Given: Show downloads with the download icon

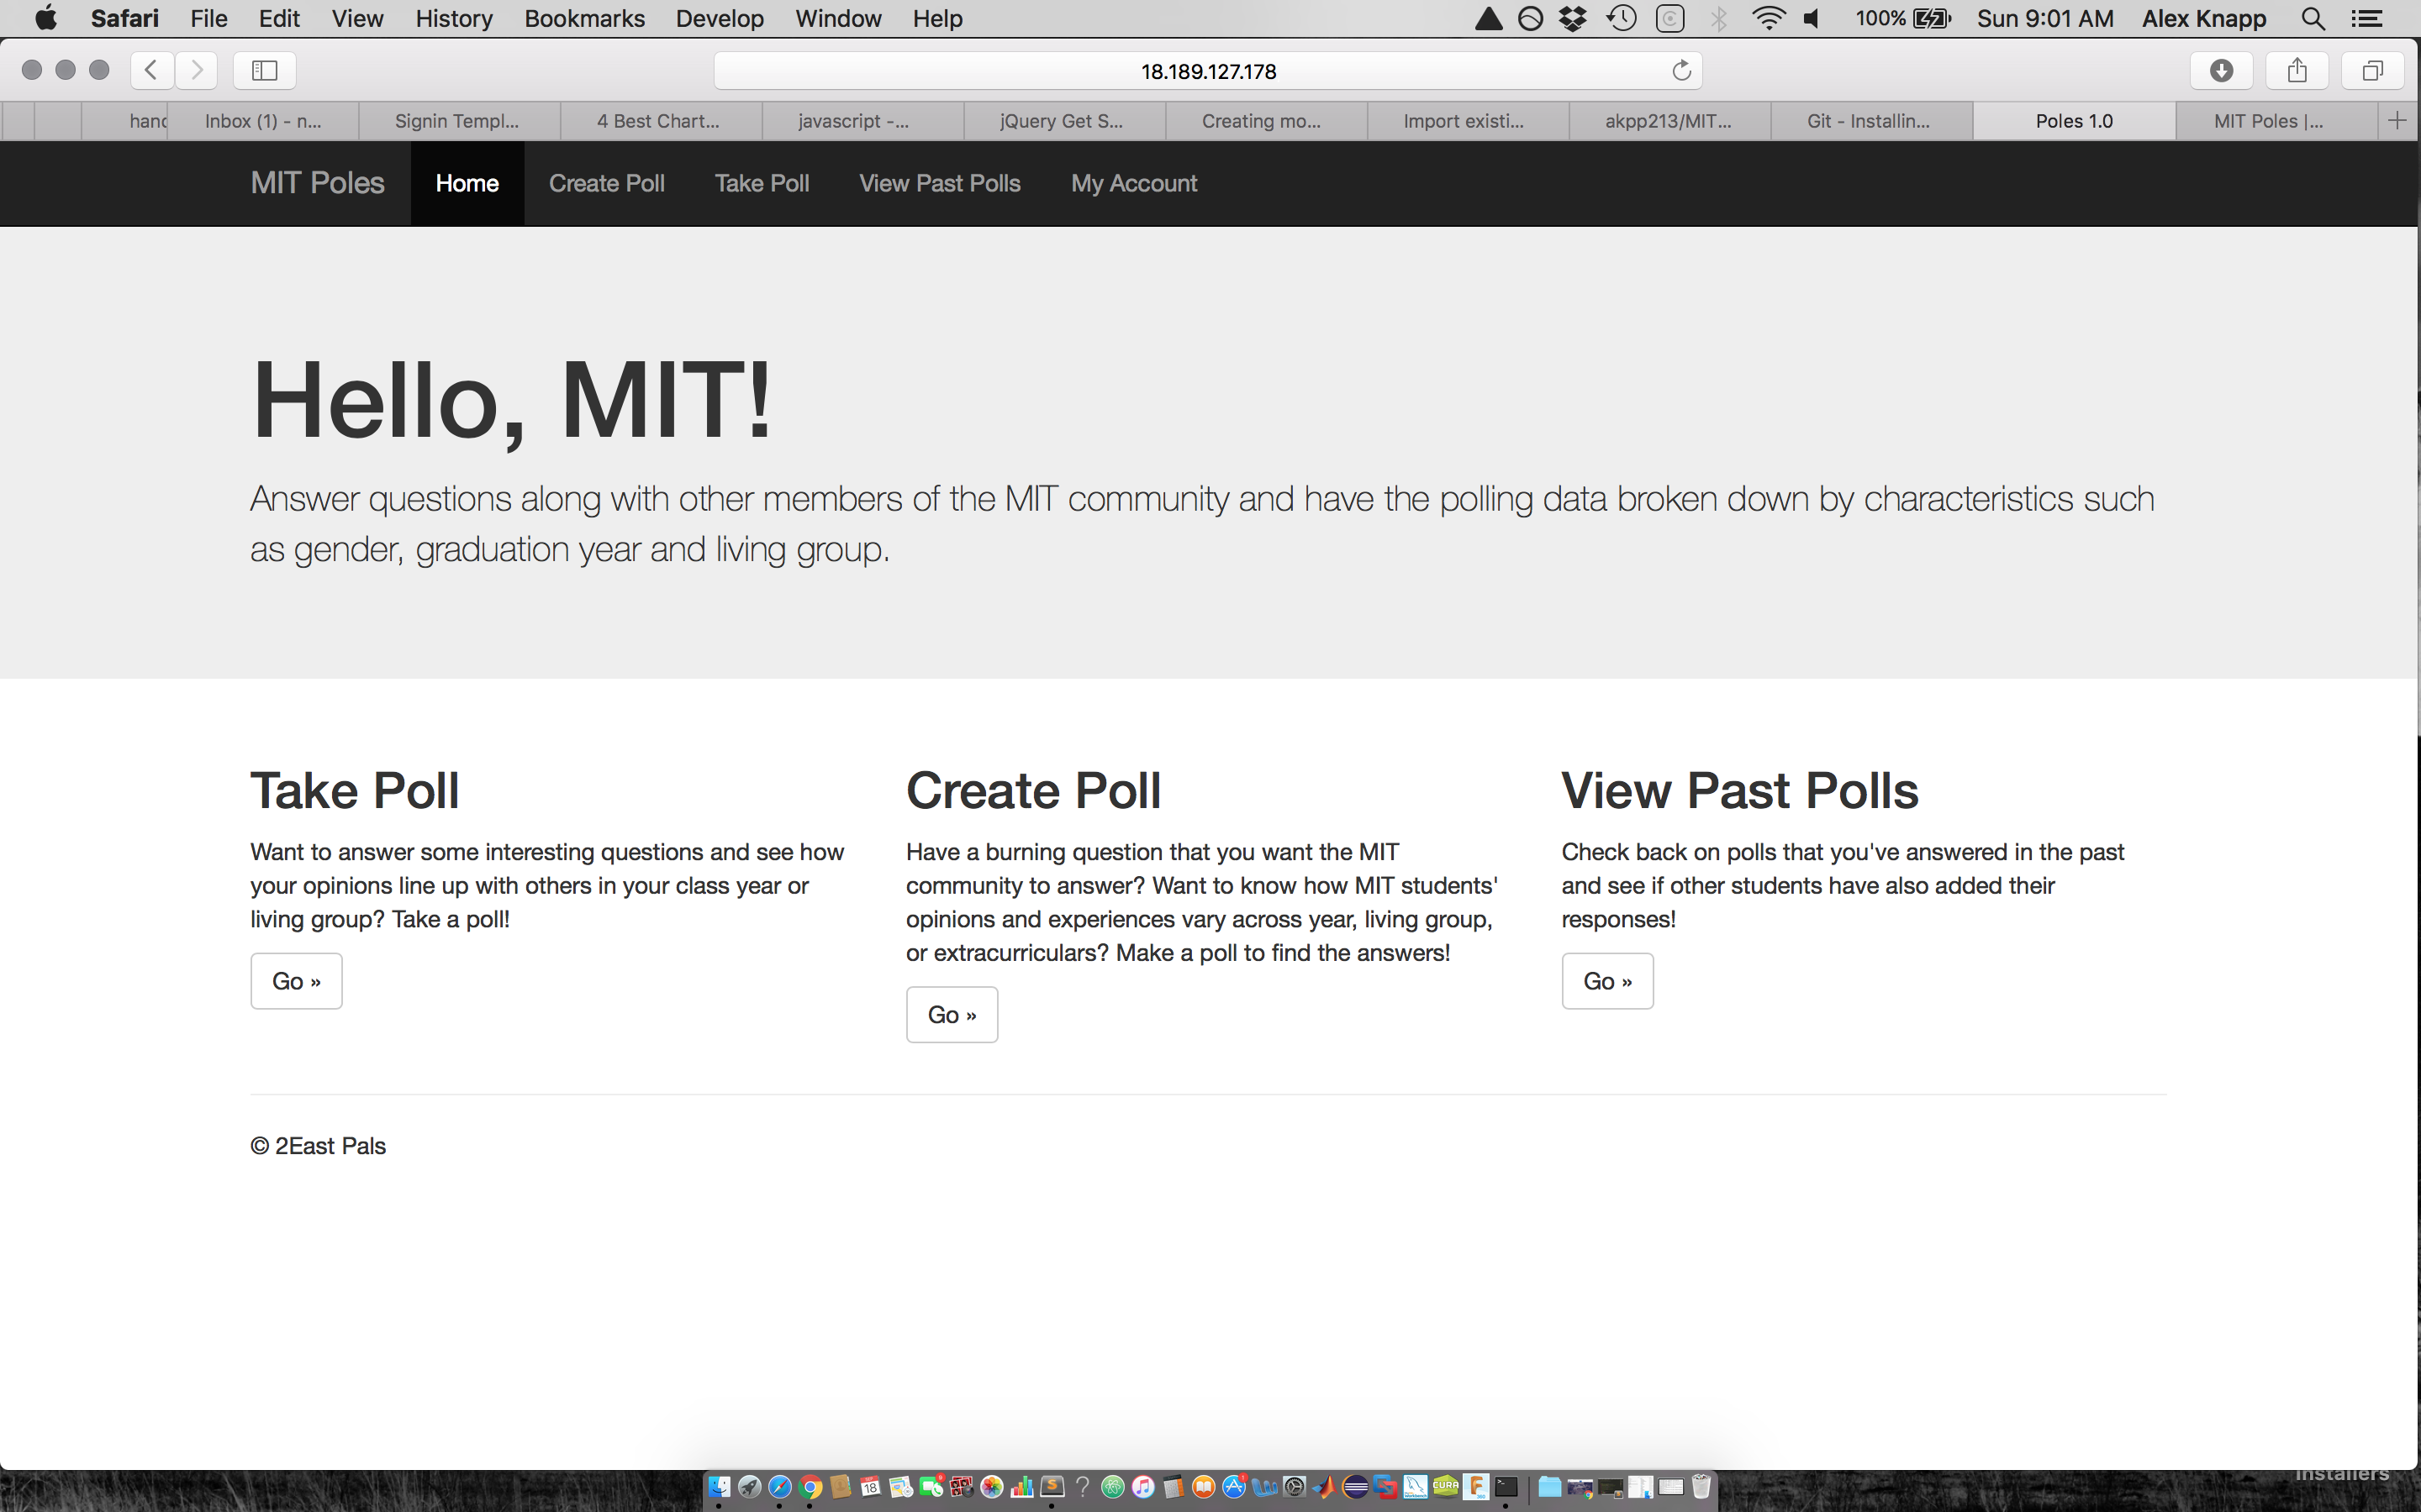Looking at the screenshot, I should point(2221,70).
